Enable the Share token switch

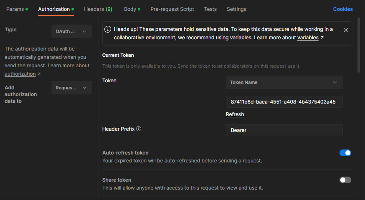click(x=345, y=180)
